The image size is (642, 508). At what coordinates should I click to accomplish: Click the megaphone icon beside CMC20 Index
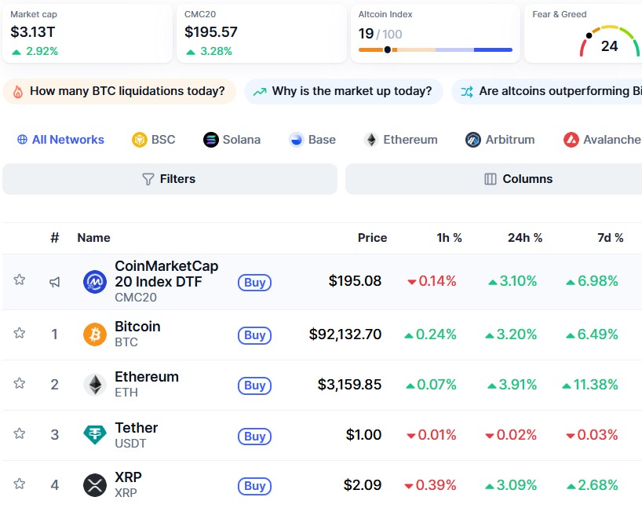(55, 281)
